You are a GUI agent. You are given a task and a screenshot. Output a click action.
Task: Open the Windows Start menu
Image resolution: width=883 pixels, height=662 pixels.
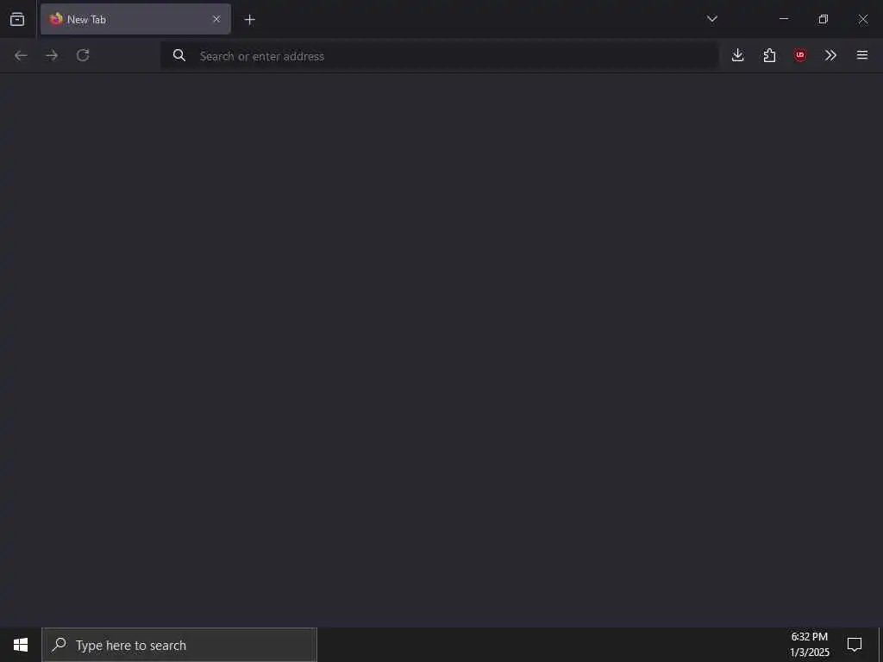coord(21,645)
